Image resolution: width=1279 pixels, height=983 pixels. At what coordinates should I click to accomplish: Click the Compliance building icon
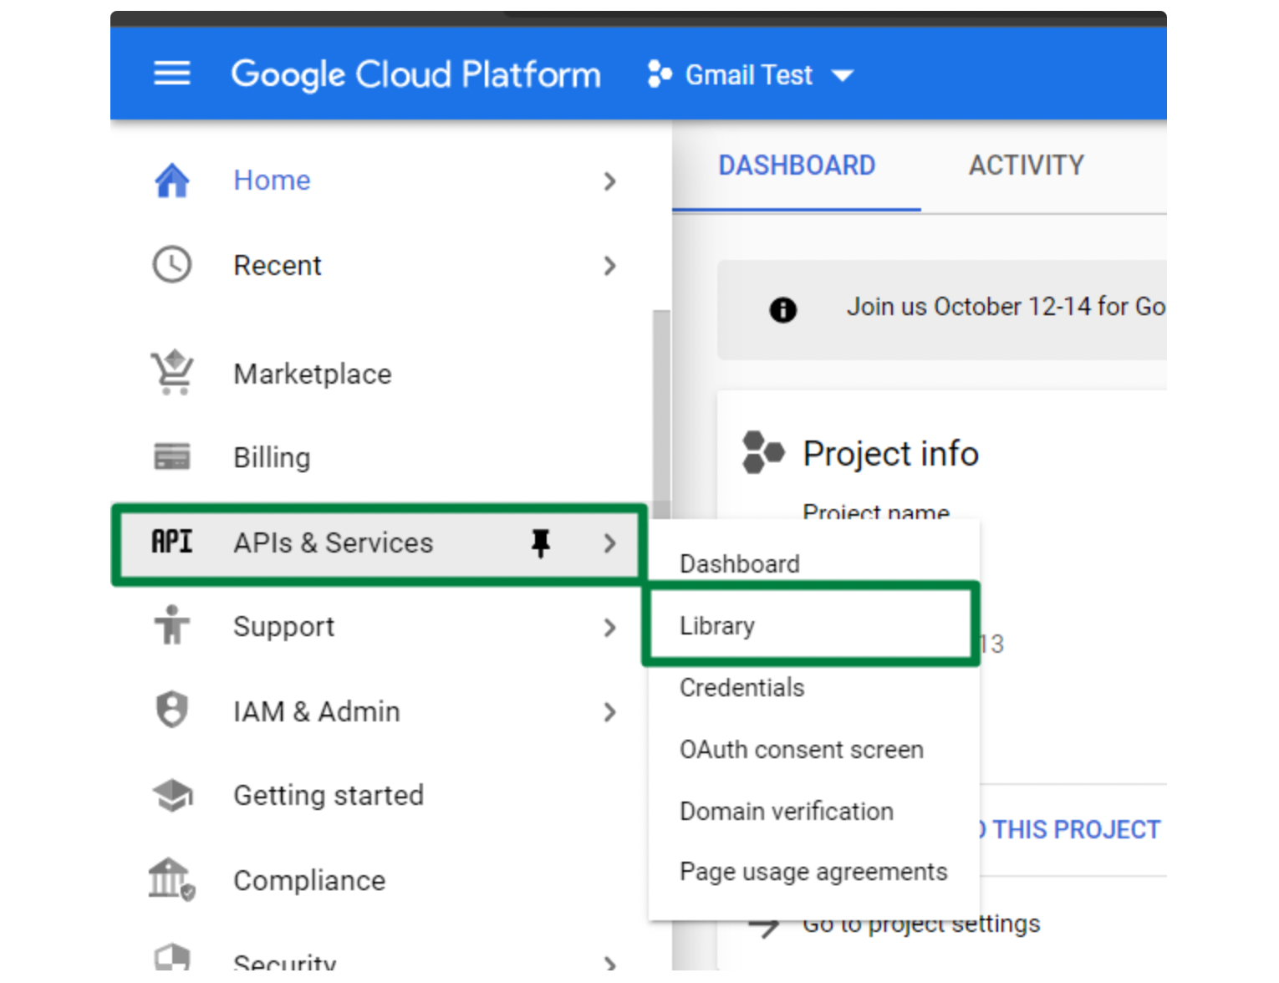click(x=172, y=879)
